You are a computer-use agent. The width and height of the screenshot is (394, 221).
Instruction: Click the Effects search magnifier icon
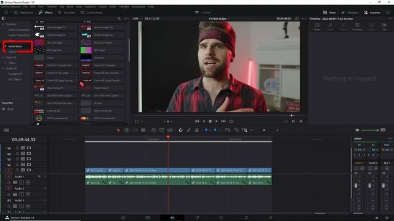pyautogui.click(x=119, y=18)
